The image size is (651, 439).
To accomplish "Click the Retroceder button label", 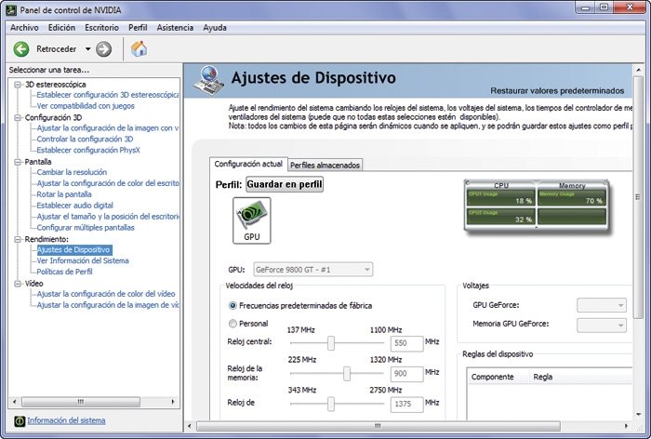I will [56, 49].
